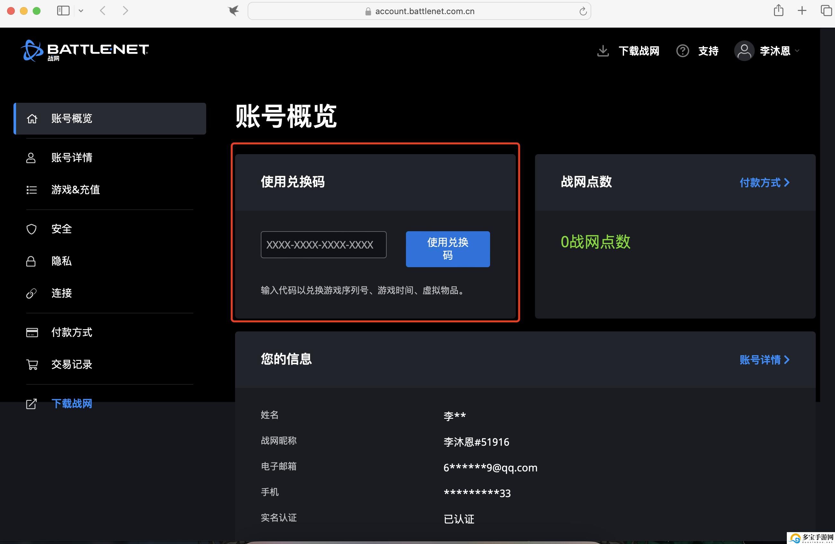Image resolution: width=835 pixels, height=544 pixels.
Task: Open the support question mark icon
Action: [x=682, y=51]
